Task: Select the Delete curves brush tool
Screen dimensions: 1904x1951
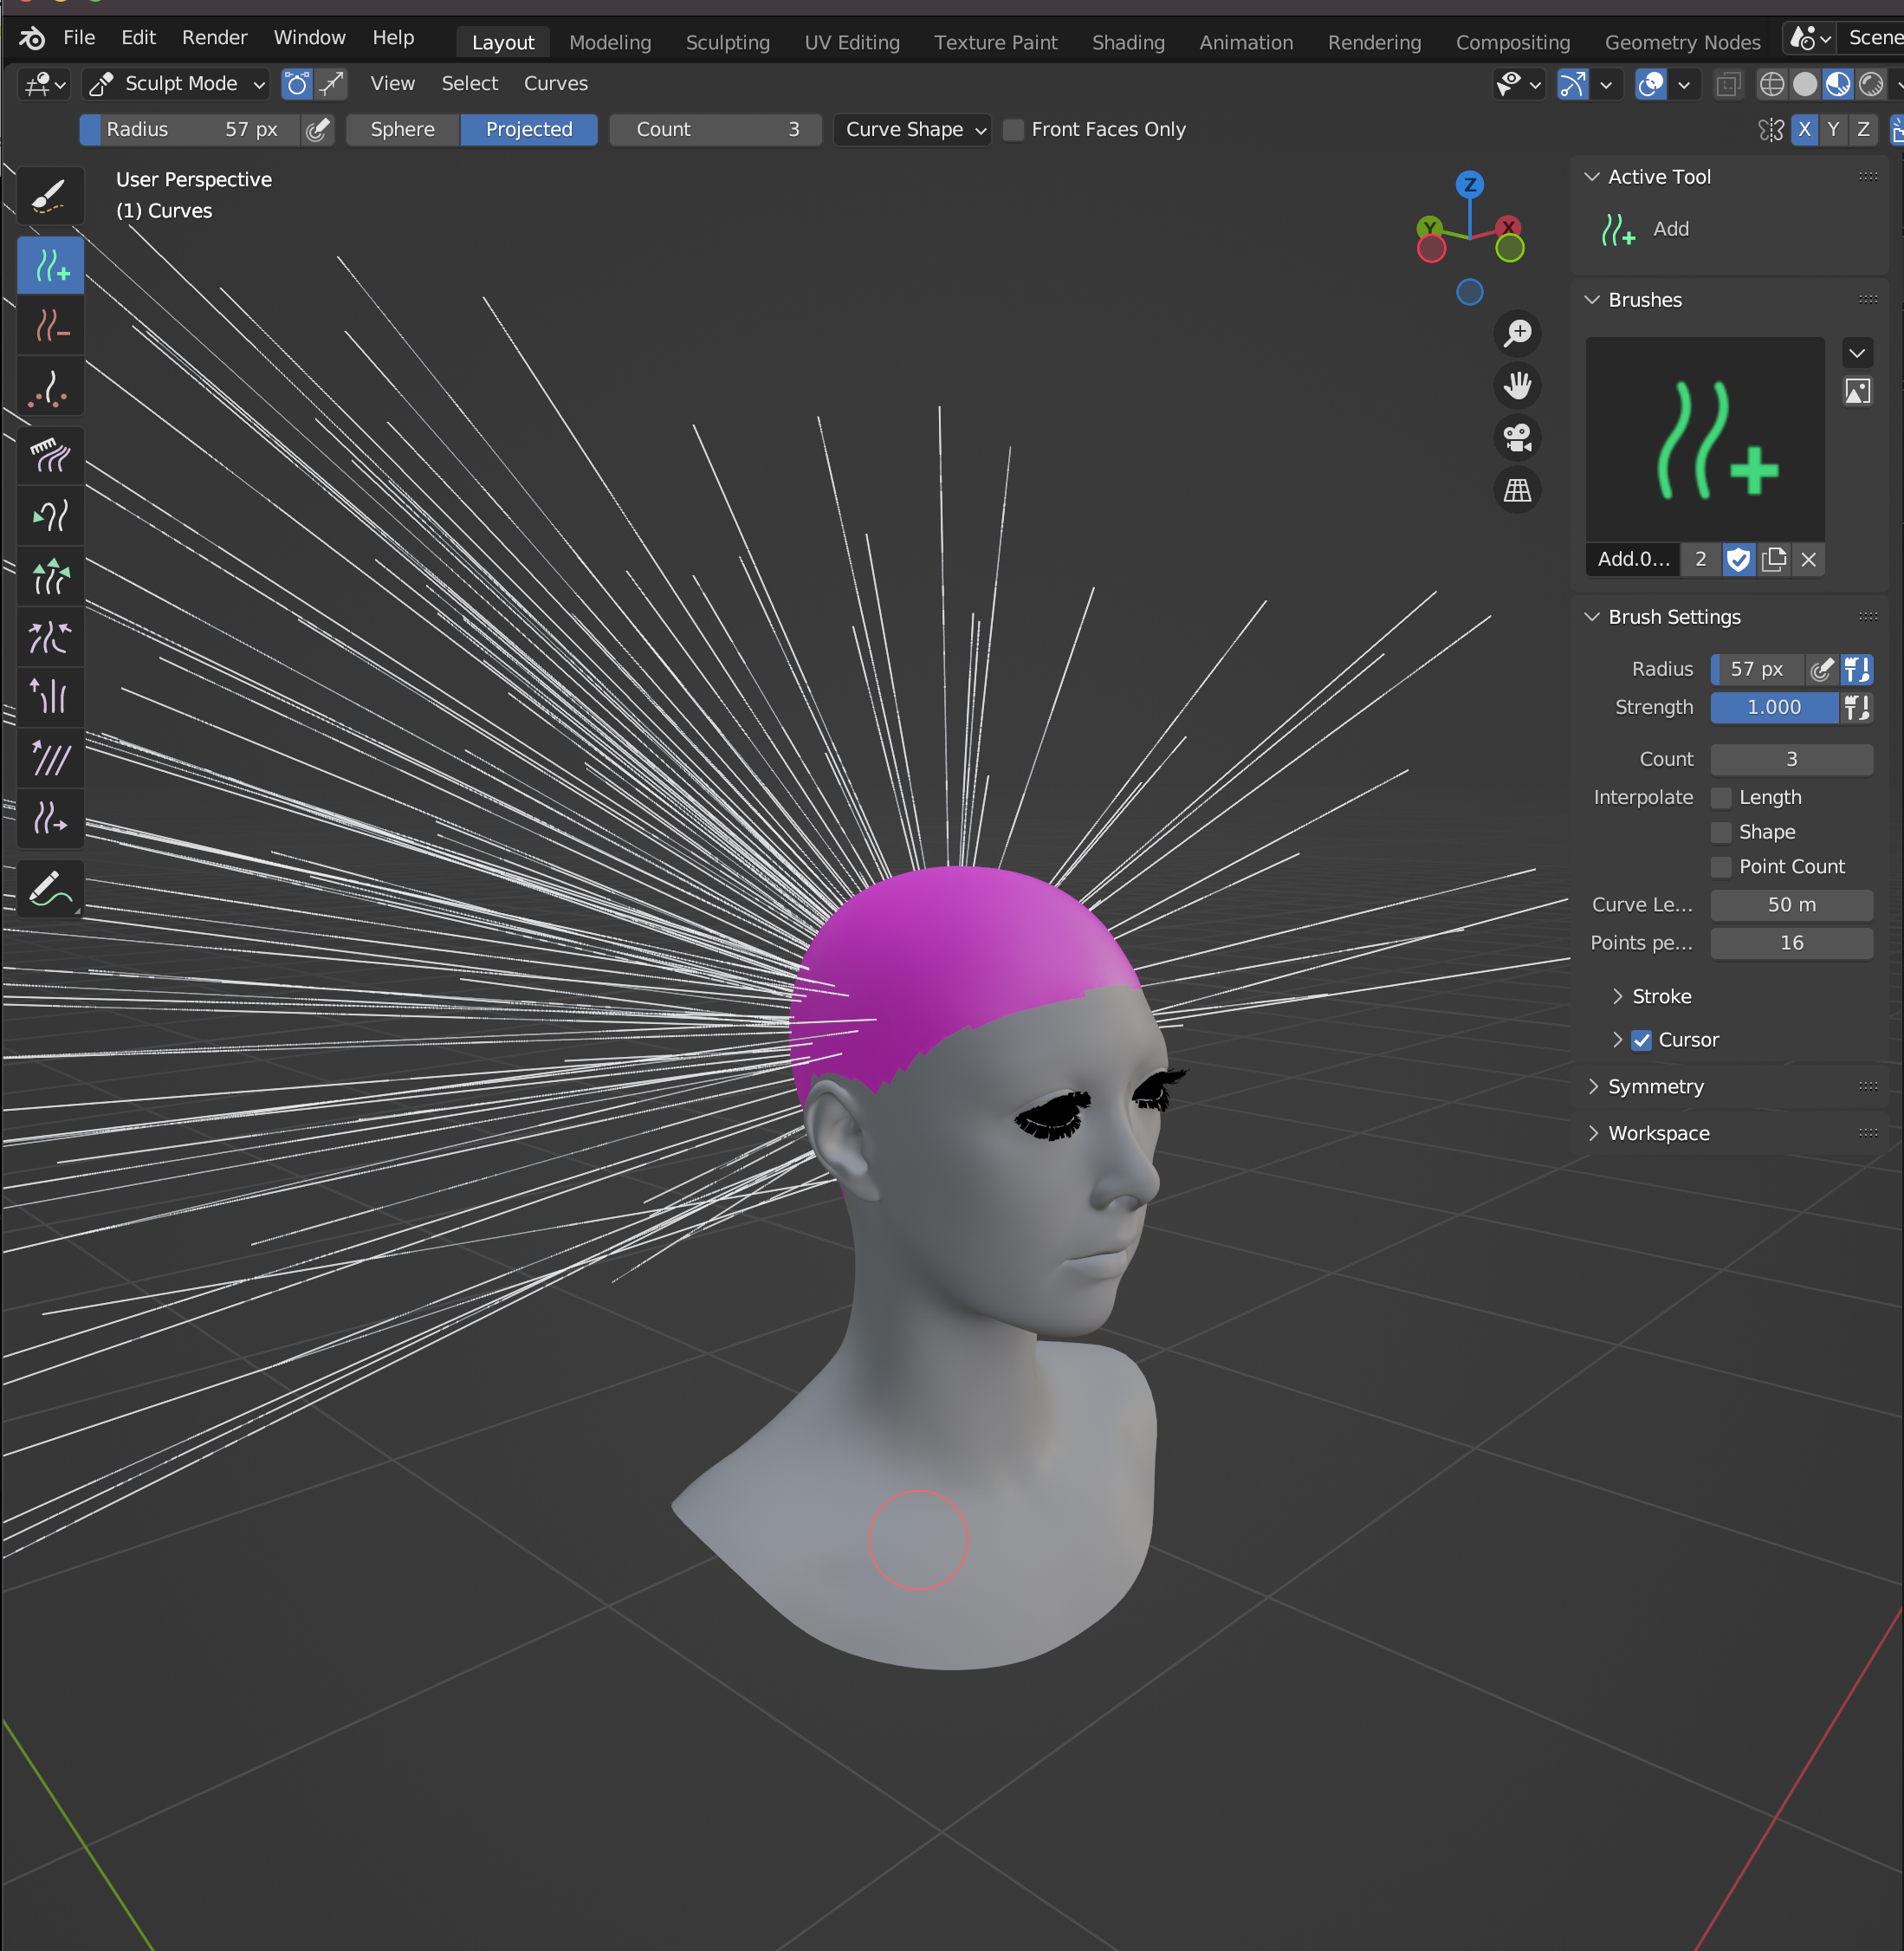Action: 50,325
